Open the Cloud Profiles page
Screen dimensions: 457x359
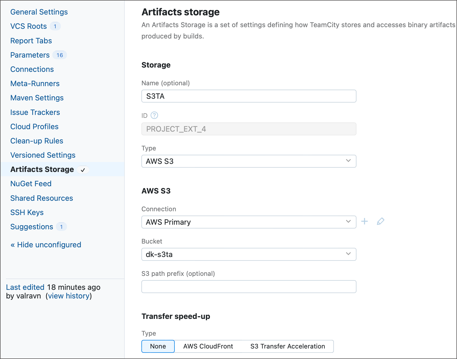coord(34,126)
